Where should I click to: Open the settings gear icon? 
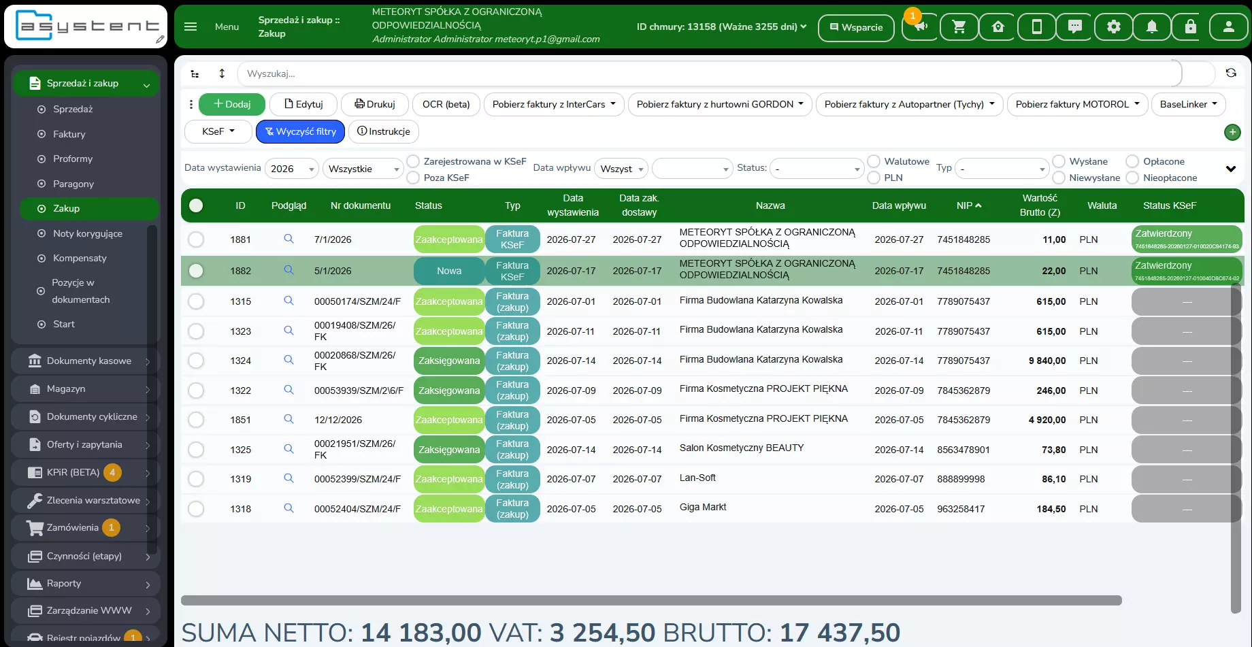tap(1114, 27)
